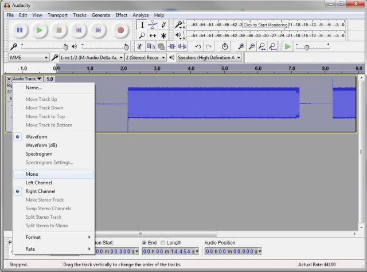This screenshot has height=272, width=367.
Task: Expand the Rate submenu
Action: [x=54, y=249]
